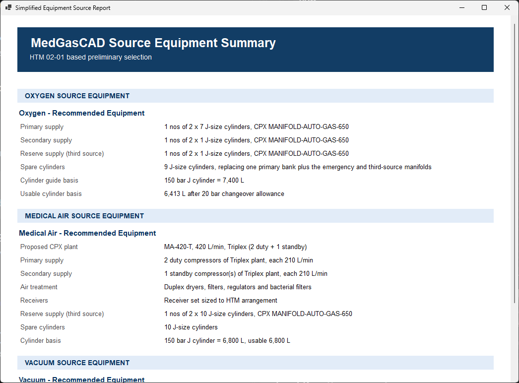Viewport: 519px width, 383px height.
Task: Click '150 bar J cylinder = 6,800 L, usable 6,800 L'
Action: click(227, 341)
